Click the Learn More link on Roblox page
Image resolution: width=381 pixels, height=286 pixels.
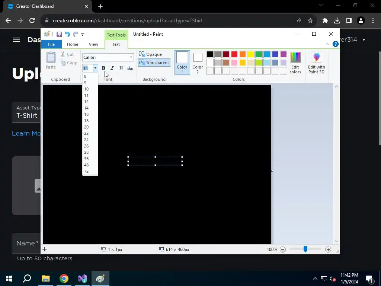(x=26, y=133)
